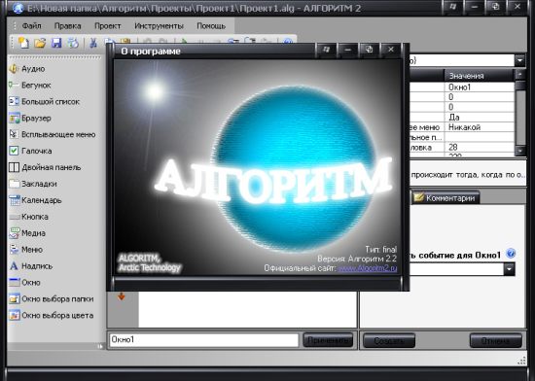Image resolution: width=535 pixels, height=381 pixels.
Task: Open a project with the folder icon
Action: (x=40, y=43)
